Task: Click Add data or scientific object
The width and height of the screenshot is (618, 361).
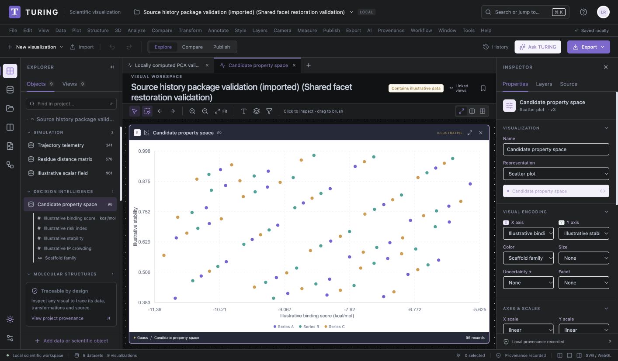Action: point(71,341)
